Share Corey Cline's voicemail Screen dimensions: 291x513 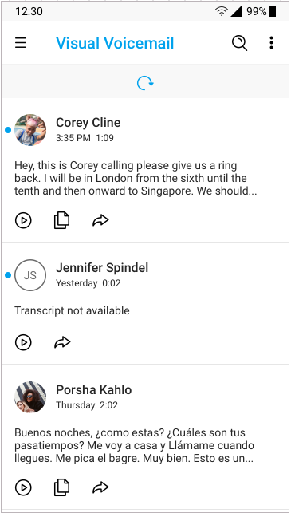[x=100, y=220]
